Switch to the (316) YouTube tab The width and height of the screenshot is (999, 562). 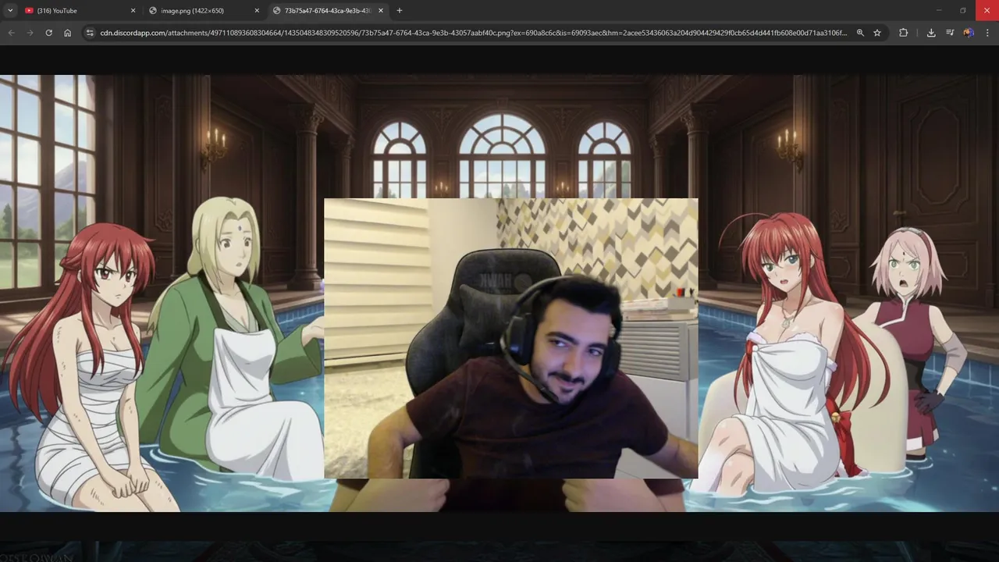[x=81, y=10]
